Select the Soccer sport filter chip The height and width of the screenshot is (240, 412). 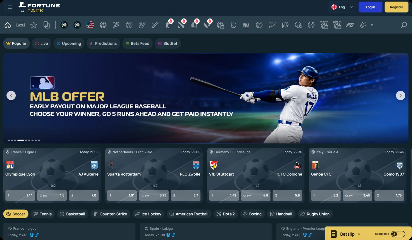16,214
